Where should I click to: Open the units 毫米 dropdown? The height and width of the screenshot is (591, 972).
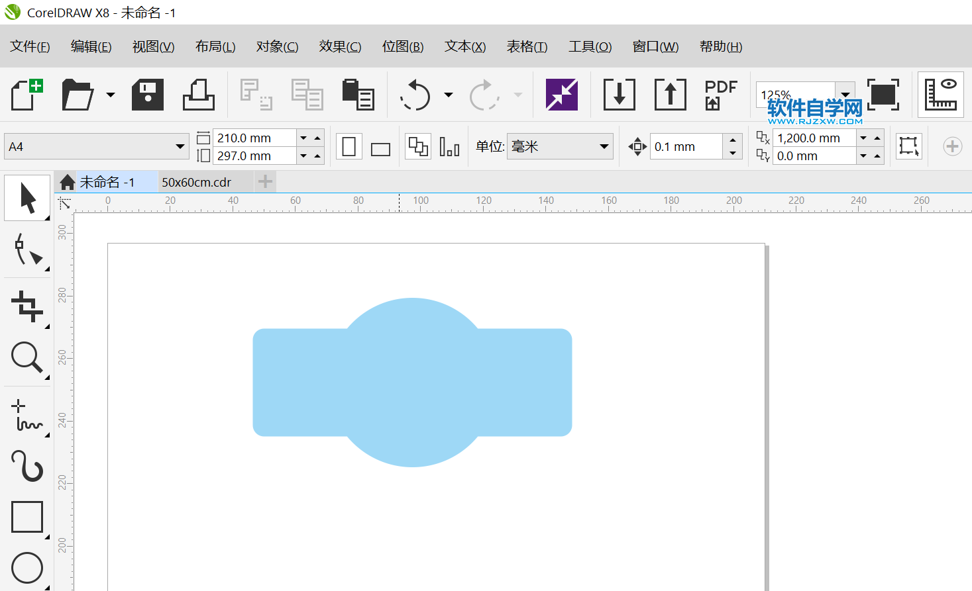tap(604, 147)
